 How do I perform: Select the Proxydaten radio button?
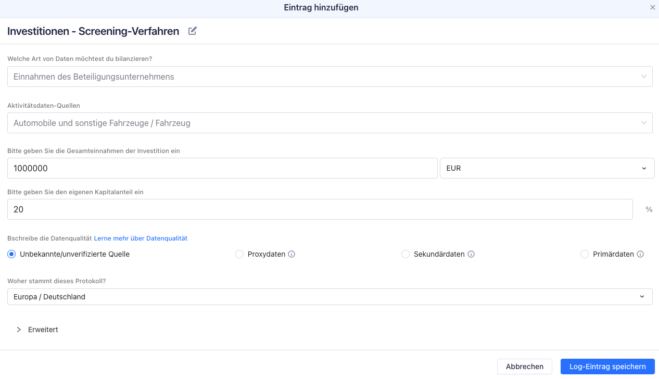pyautogui.click(x=239, y=254)
